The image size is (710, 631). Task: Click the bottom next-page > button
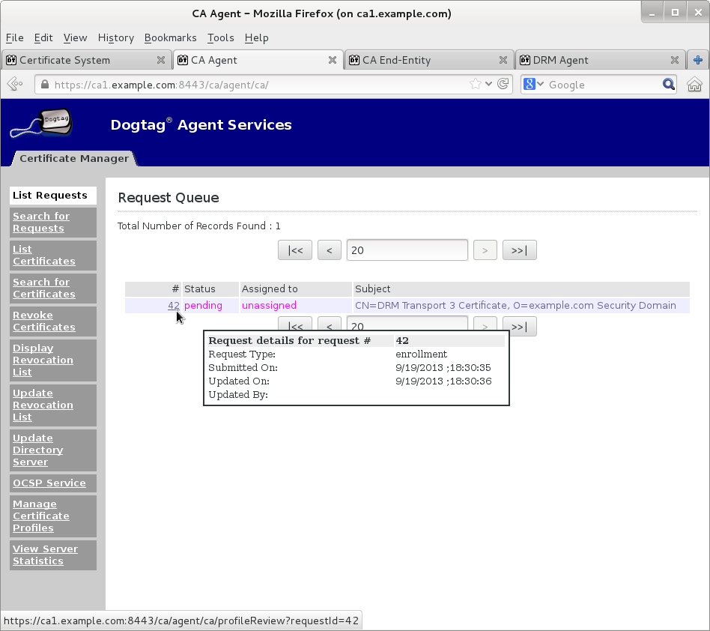click(x=485, y=323)
